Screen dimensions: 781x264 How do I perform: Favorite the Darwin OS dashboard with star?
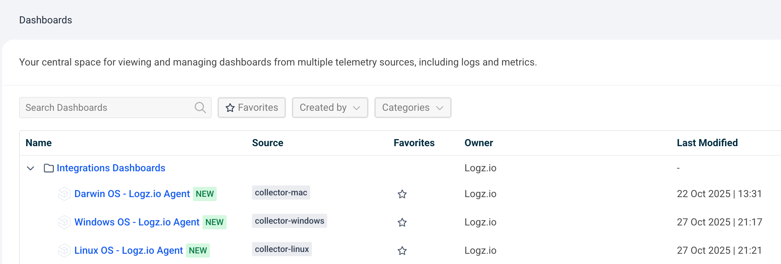click(402, 194)
